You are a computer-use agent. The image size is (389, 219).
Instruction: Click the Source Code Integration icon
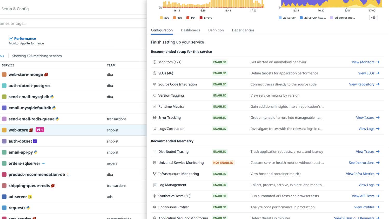[x=155, y=84]
